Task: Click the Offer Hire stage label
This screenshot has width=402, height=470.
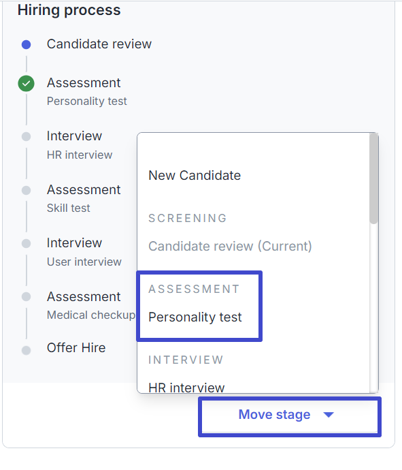Action: pyautogui.click(x=76, y=347)
